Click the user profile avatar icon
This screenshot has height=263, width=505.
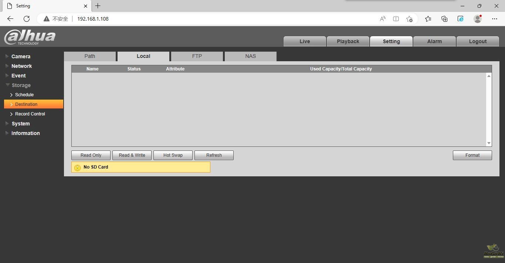(x=478, y=19)
